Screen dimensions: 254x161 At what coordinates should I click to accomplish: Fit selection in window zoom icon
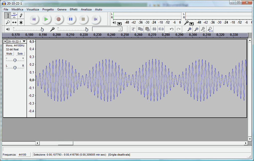click(203, 29)
